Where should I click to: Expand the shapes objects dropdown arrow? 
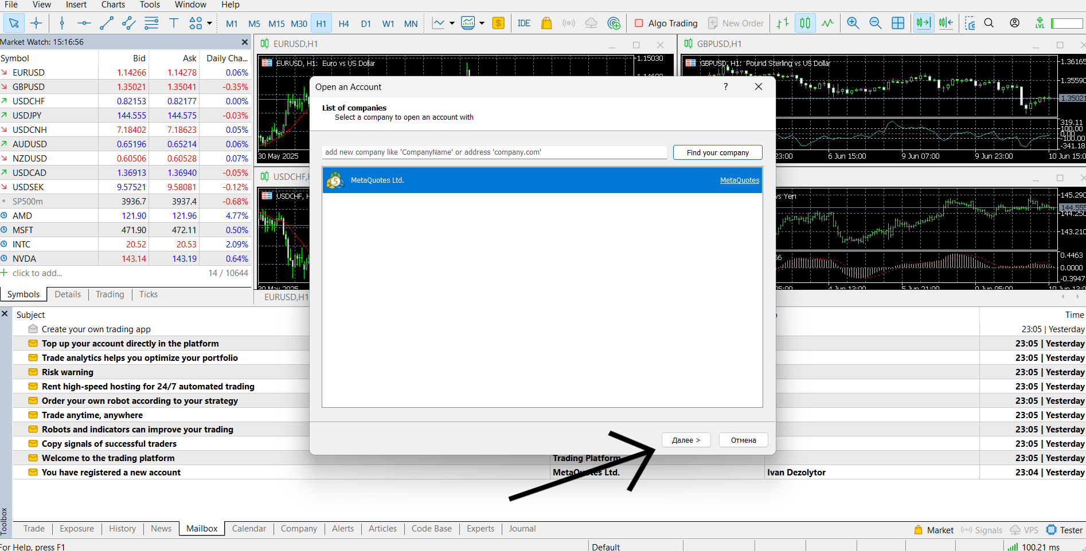210,23
